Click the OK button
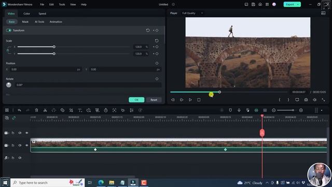 click(136, 100)
